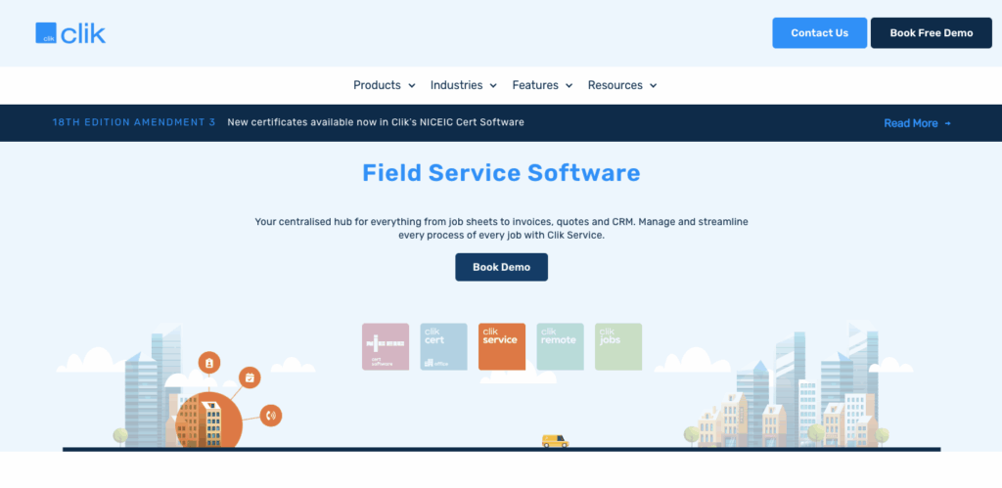Click the Book Free Demo button
1002x488 pixels.
(x=932, y=33)
